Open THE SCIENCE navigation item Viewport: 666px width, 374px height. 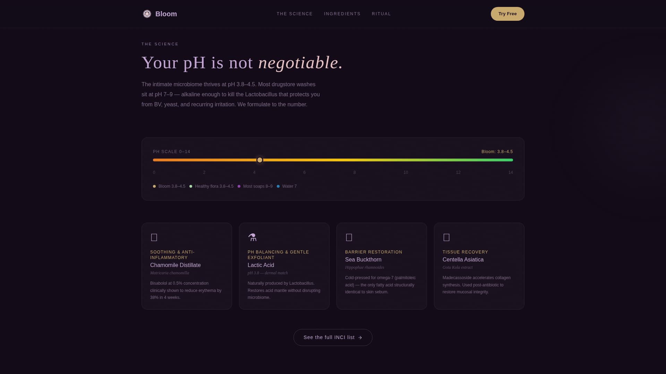294,14
